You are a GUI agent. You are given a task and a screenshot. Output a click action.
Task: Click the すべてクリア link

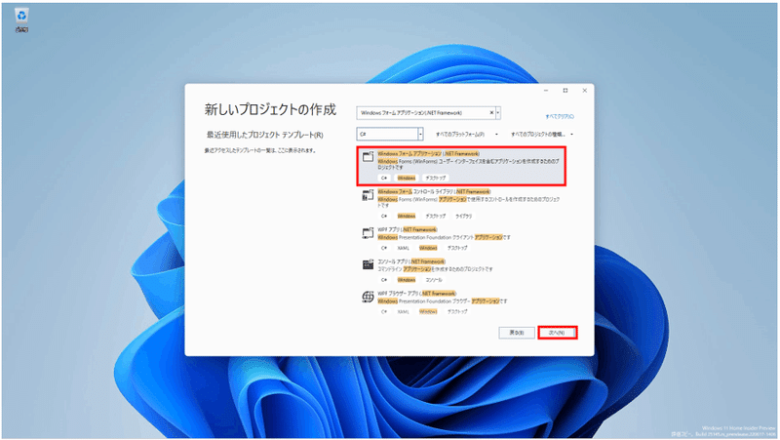point(560,116)
